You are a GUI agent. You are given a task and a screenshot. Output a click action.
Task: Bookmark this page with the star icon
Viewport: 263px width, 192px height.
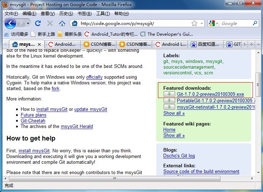[194, 23]
